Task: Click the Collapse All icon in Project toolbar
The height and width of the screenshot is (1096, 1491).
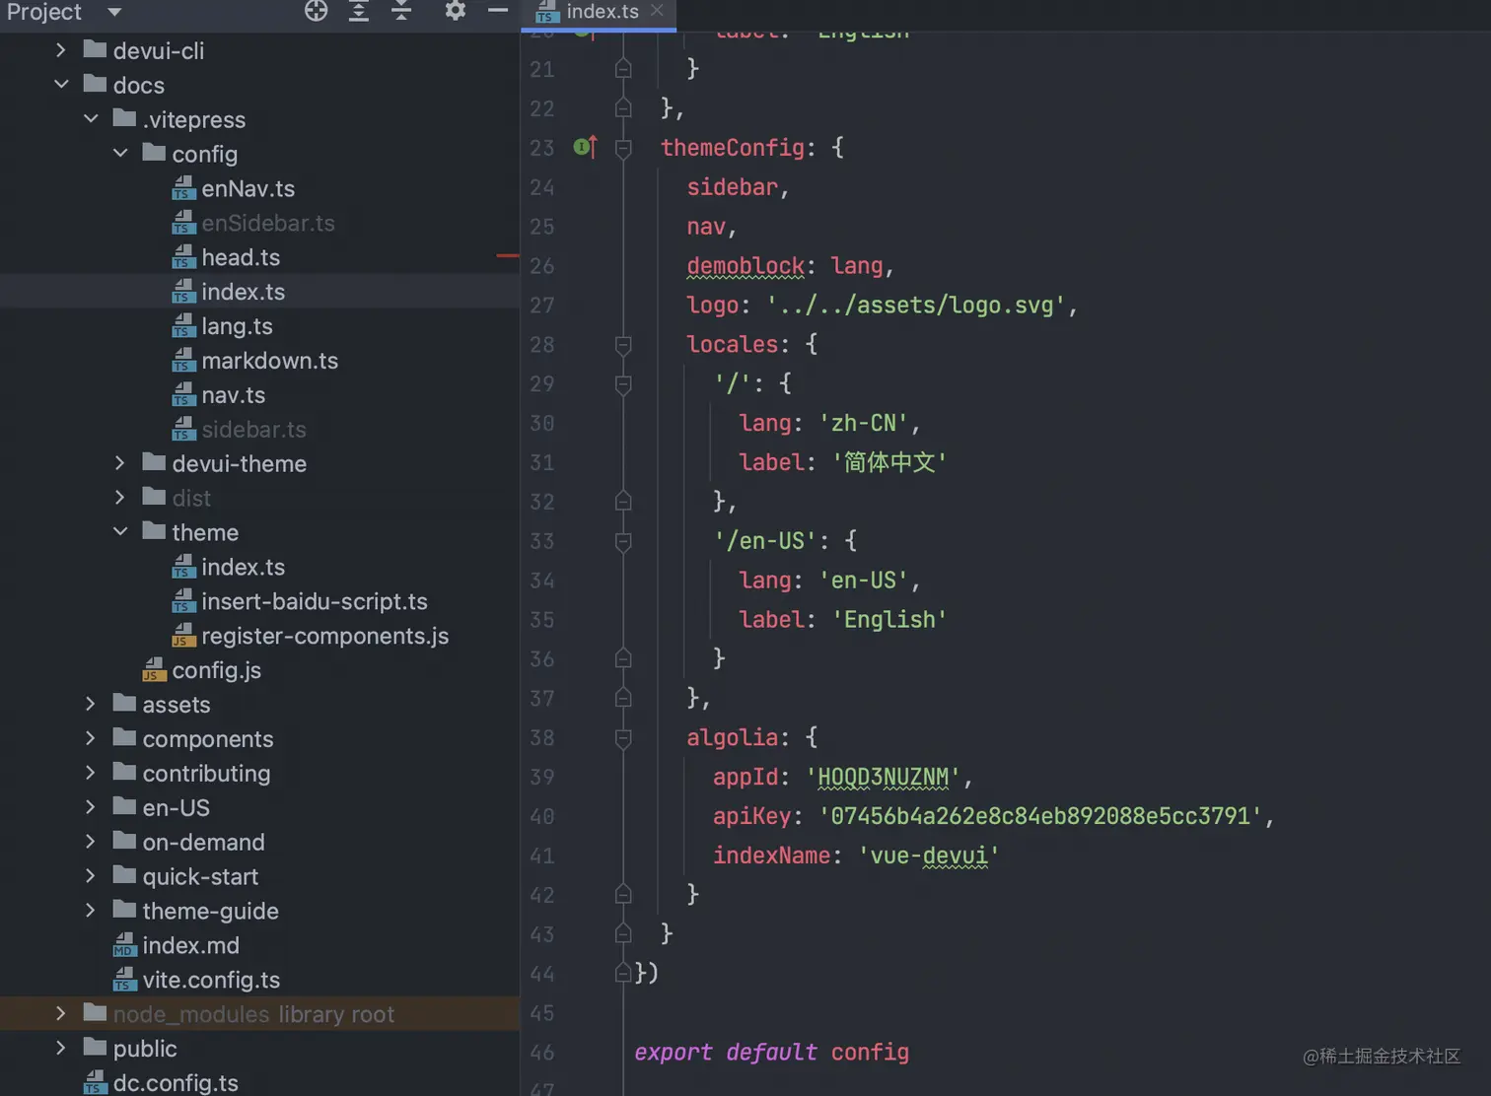Action: click(401, 12)
